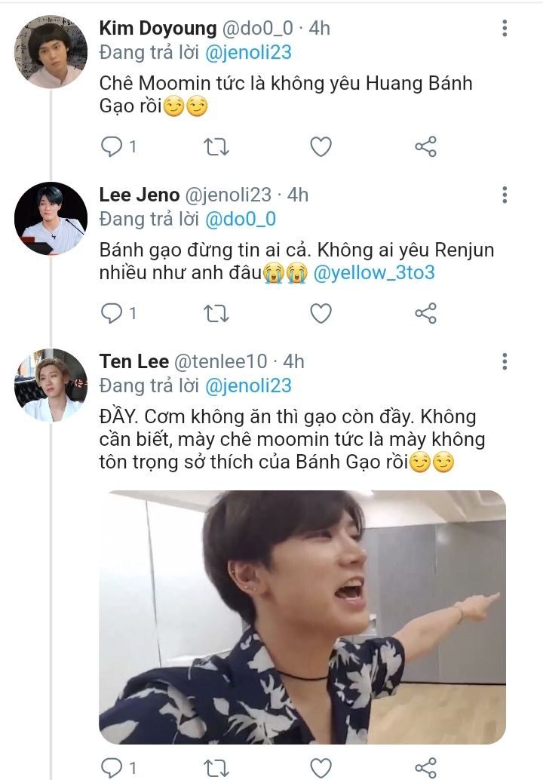Open Kim Doyoung's profile picture

click(51, 53)
